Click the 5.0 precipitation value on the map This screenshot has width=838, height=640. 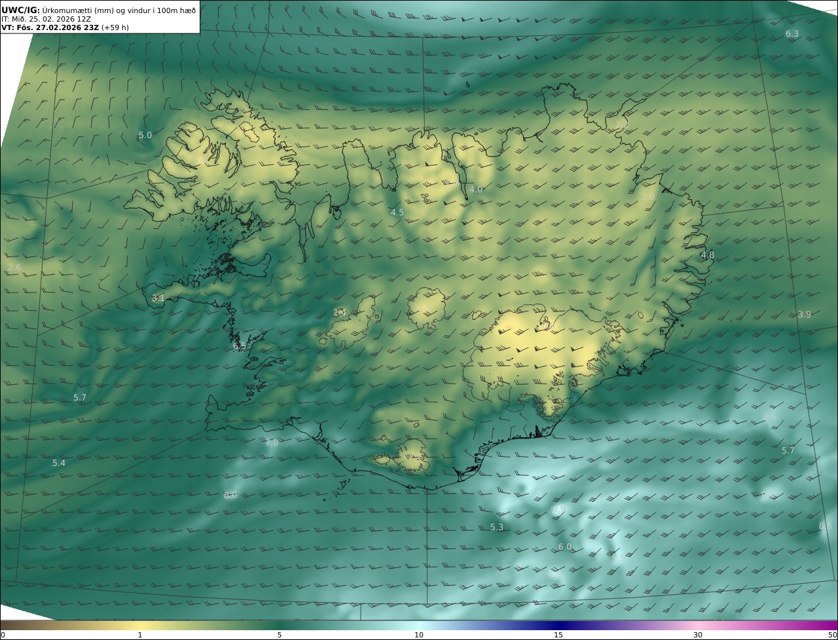tap(145, 135)
